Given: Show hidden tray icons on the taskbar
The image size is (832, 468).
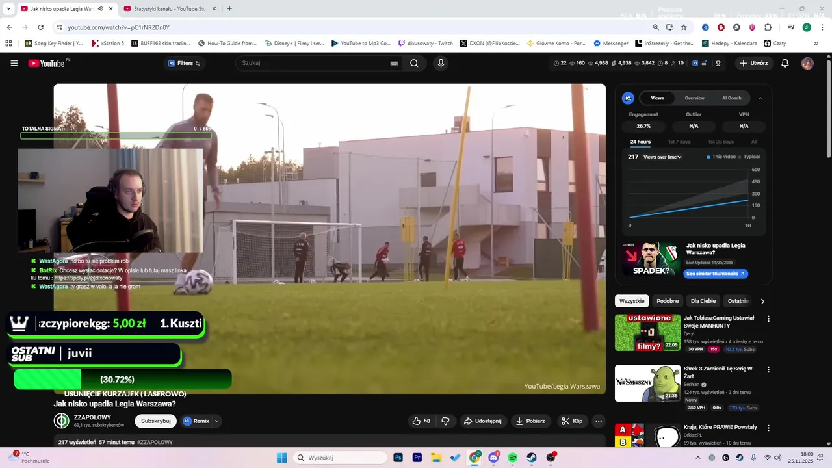Looking at the screenshot, I should [698, 458].
